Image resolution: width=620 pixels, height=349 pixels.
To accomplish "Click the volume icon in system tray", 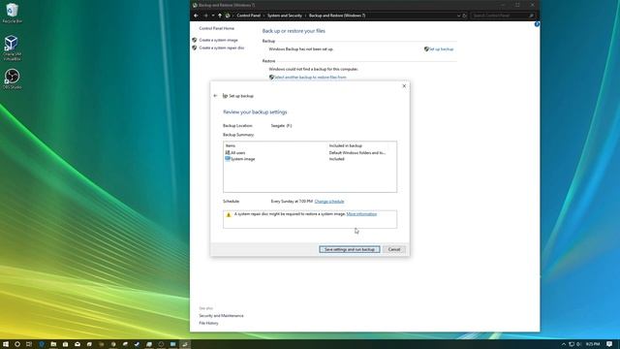I will pyautogui.click(x=578, y=344).
